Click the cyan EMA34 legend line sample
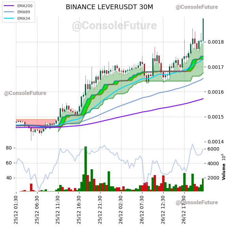The image size is (235, 235). click(9, 18)
